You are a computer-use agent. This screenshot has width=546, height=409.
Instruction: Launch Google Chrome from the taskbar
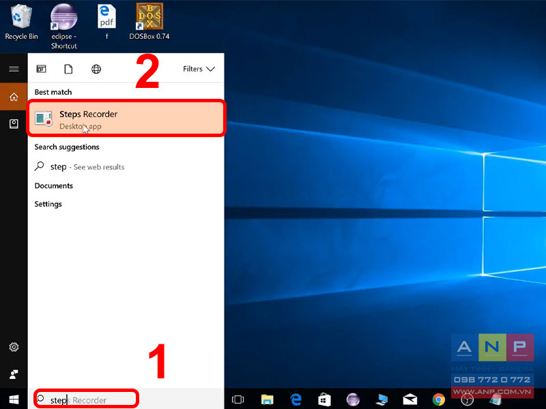click(x=439, y=399)
